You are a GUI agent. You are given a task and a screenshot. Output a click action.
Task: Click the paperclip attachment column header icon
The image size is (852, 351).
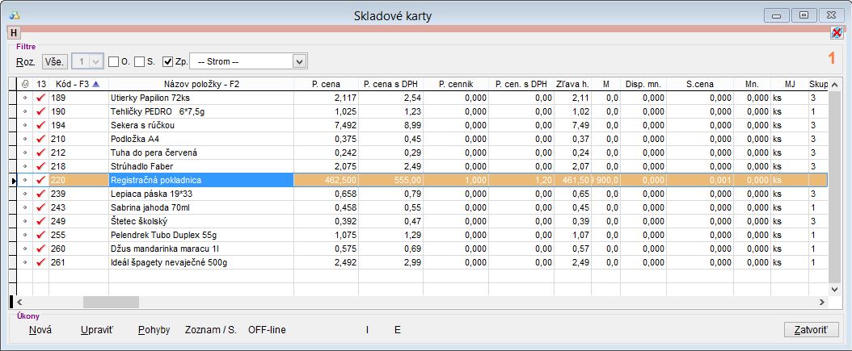24,84
